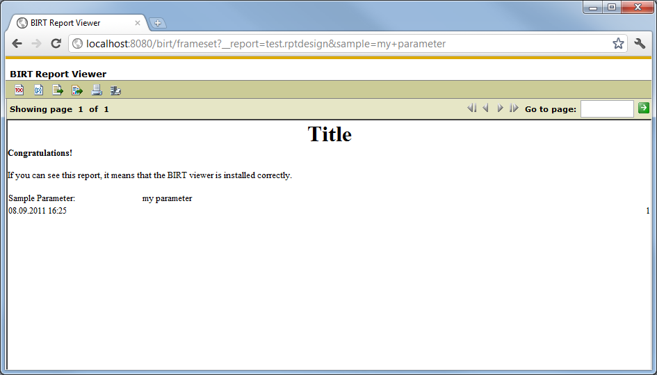Image resolution: width=657 pixels, height=375 pixels.
Task: Select the BIRT Report Viewer browser tab
Action: (78, 23)
